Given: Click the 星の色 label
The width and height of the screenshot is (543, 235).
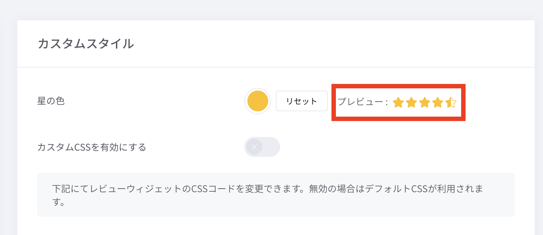Looking at the screenshot, I should click(x=51, y=101).
